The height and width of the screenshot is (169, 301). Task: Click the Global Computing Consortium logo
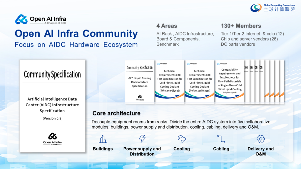point(256,8)
